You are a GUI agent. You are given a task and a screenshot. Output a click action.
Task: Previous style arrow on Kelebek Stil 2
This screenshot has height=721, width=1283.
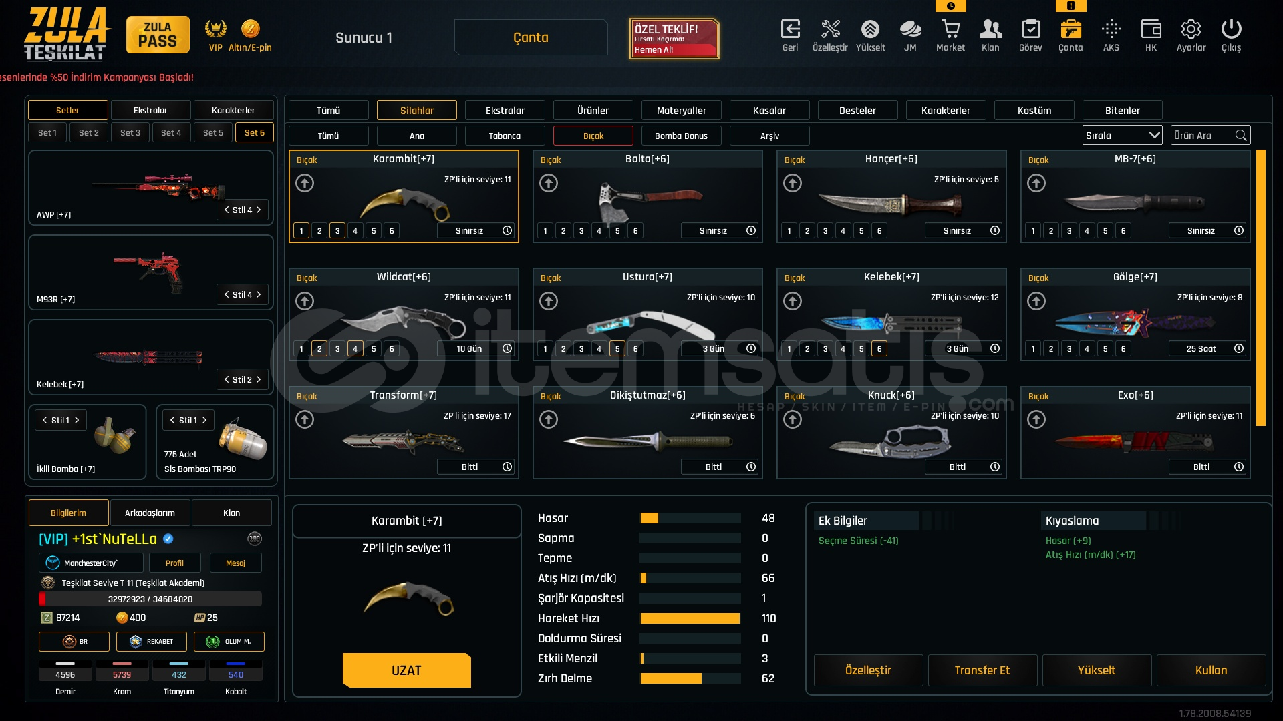(x=227, y=379)
